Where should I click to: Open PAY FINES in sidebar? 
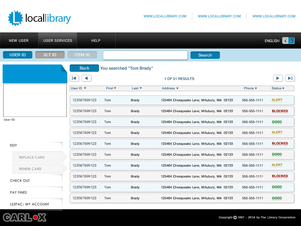point(19,192)
